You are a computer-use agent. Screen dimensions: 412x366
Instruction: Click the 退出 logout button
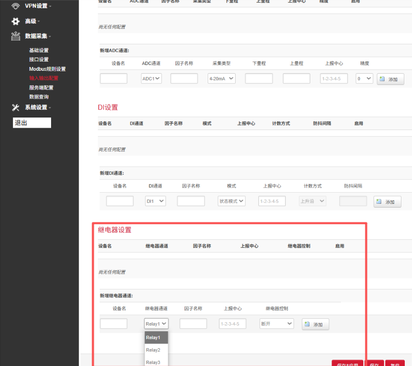[32, 123]
